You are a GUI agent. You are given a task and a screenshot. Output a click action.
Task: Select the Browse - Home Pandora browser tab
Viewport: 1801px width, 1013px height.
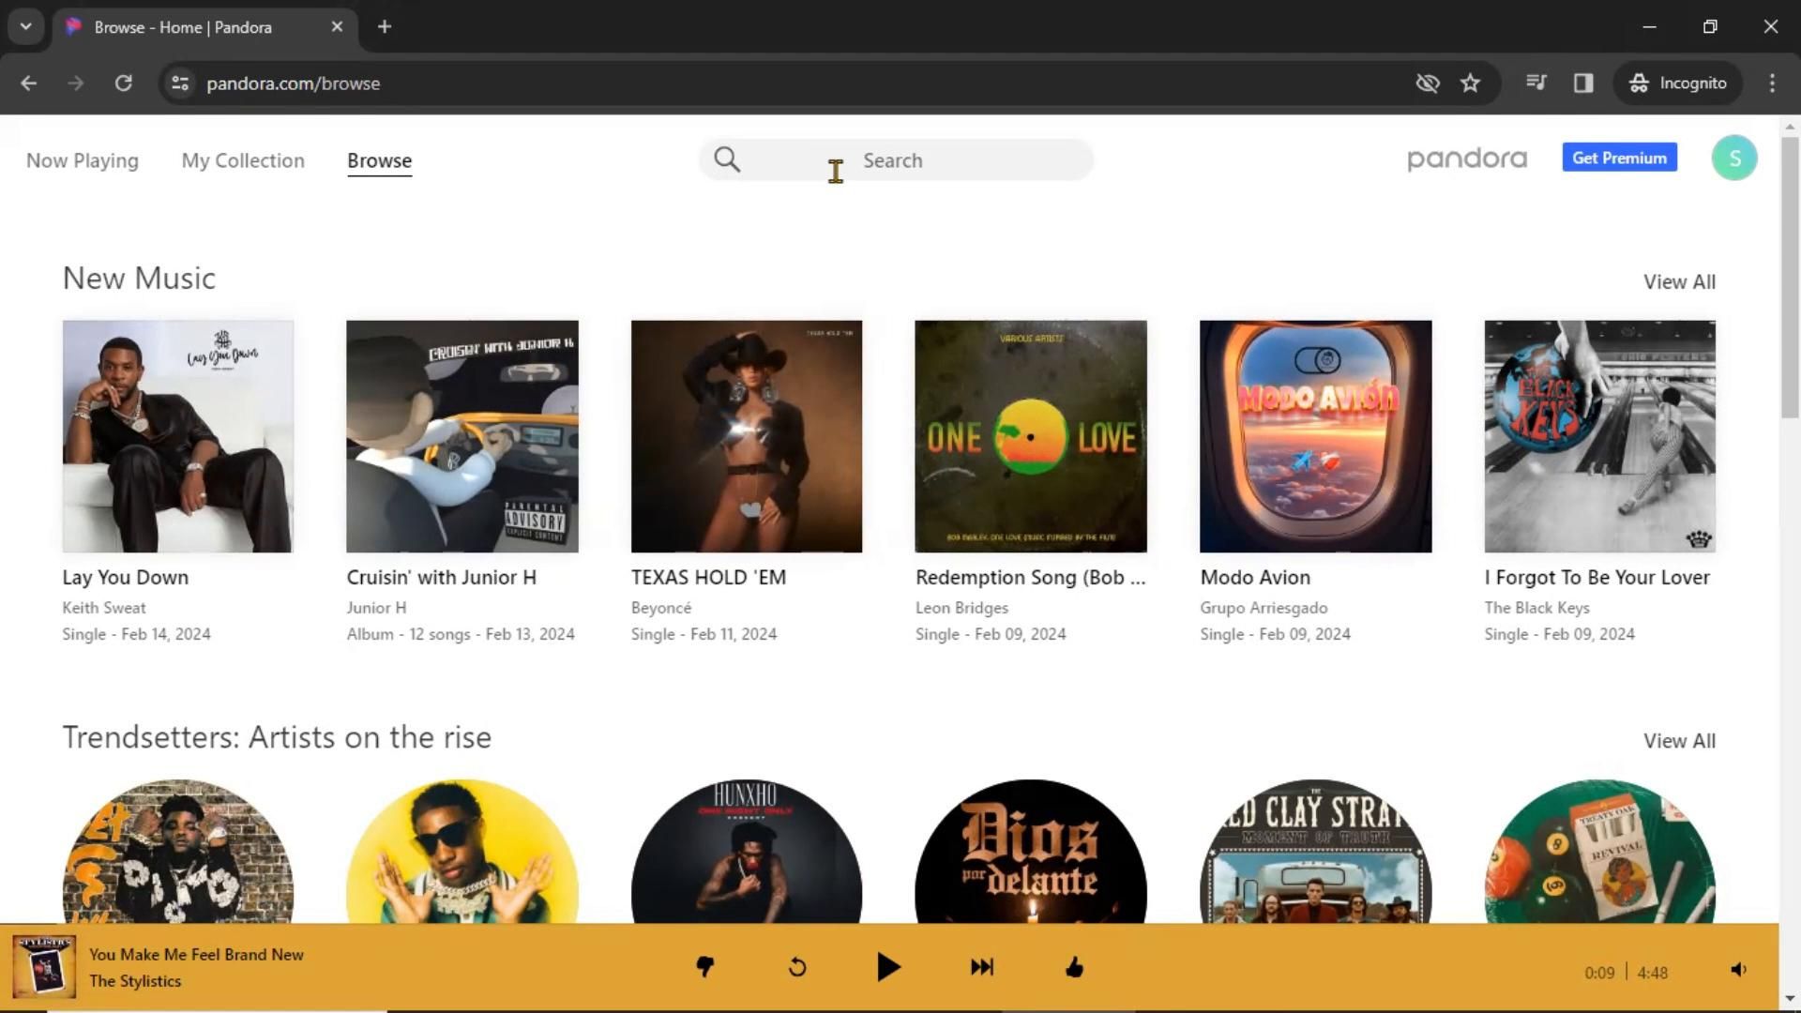204,27
